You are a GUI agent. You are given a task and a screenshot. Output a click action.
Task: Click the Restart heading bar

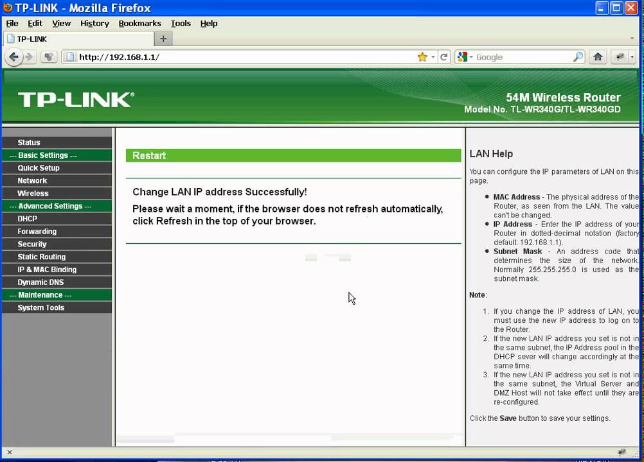pyautogui.click(x=293, y=155)
